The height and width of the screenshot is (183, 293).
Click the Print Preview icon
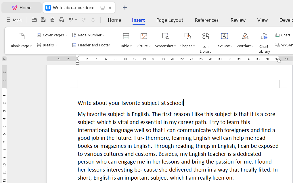(x=62, y=20)
